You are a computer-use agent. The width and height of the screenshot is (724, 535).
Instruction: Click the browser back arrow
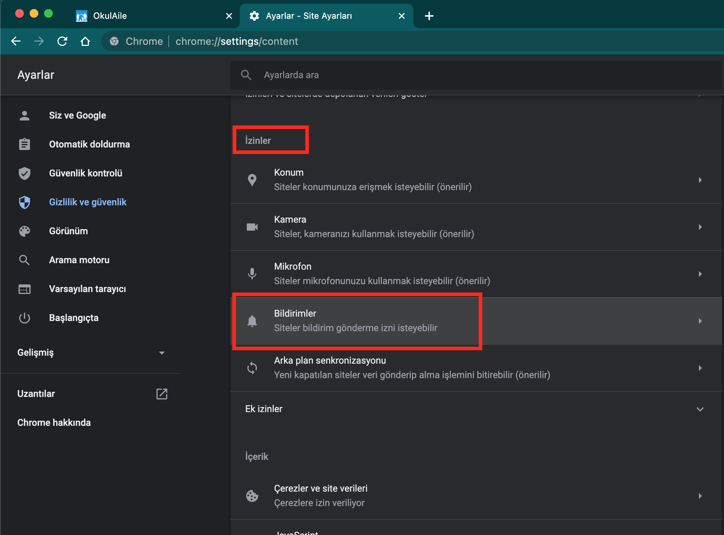(x=16, y=41)
